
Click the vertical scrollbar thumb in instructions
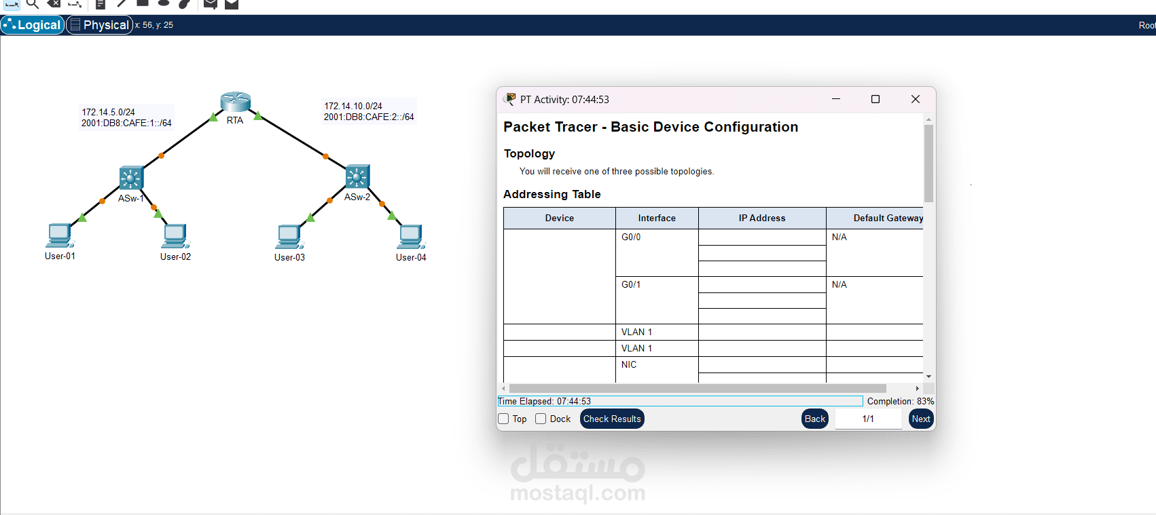coord(928,163)
